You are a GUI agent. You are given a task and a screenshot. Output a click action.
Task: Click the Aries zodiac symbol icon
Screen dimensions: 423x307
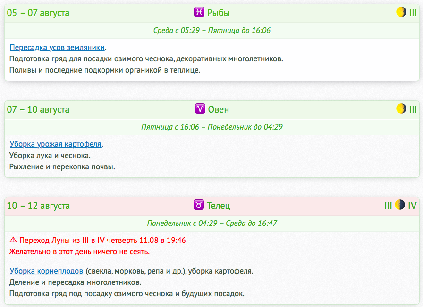200,109
